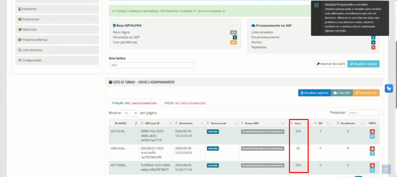397x177 pixels.
Task: Open the Mostrar per-page dropdown
Action: pyautogui.click(x=129, y=113)
